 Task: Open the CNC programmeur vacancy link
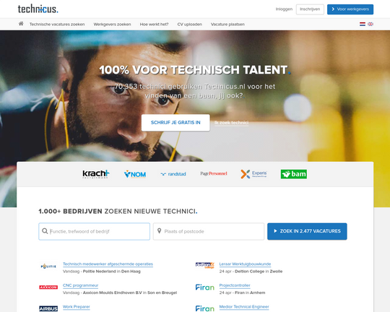tap(80, 285)
